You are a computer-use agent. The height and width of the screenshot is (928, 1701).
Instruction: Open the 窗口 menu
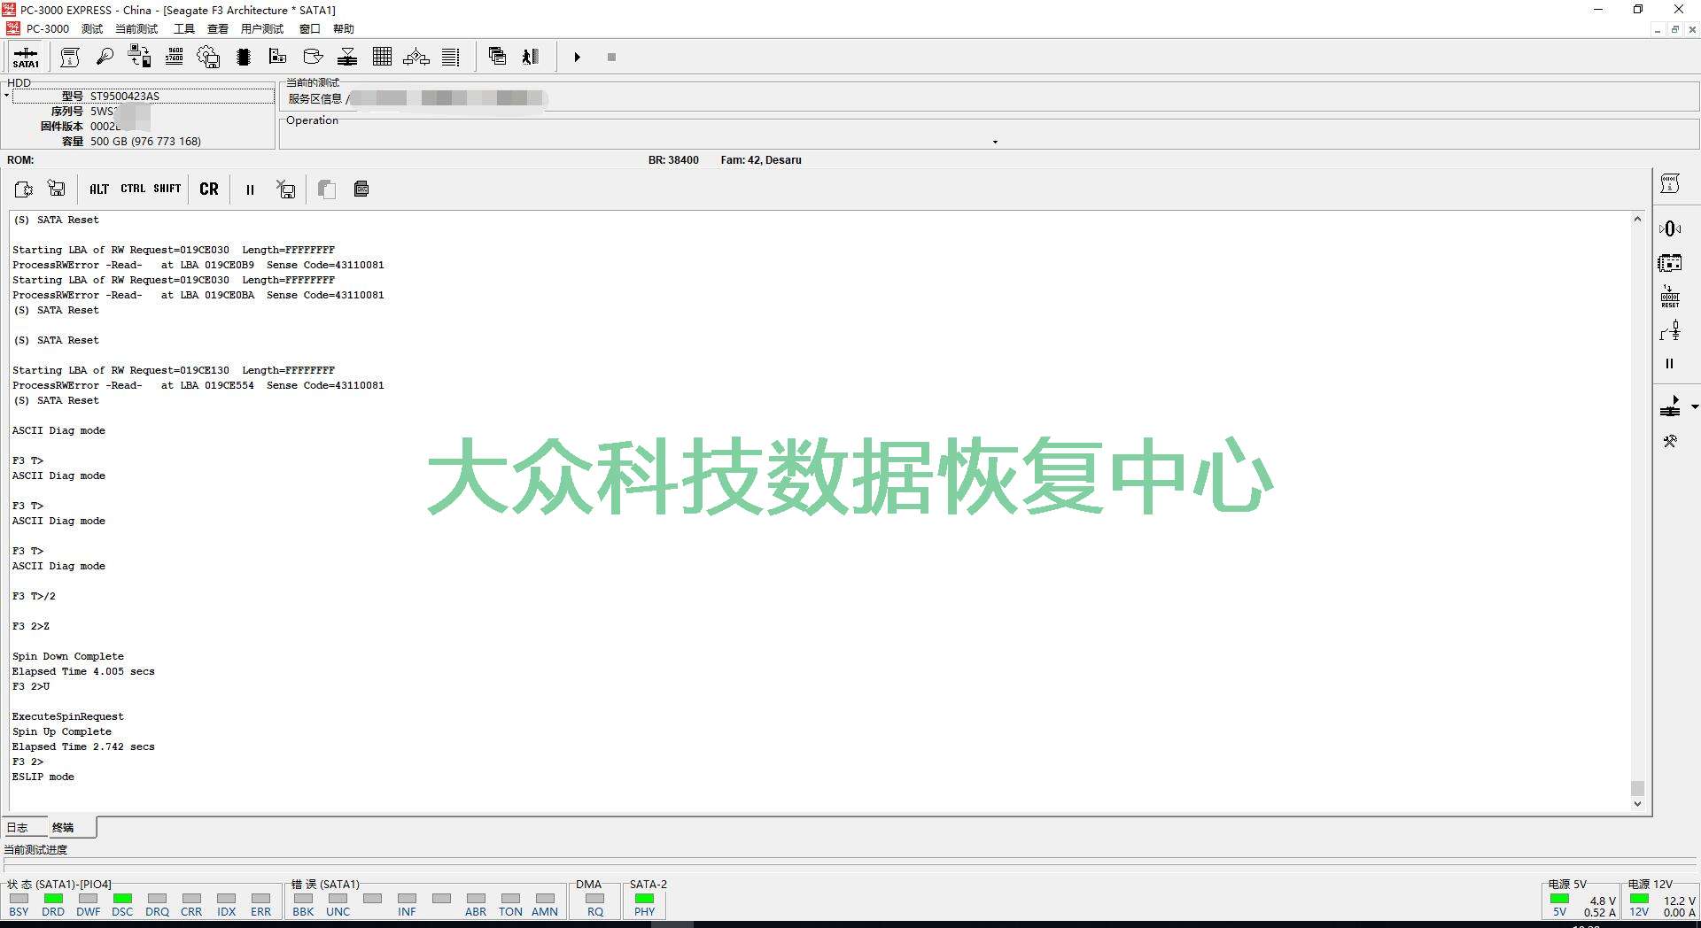click(x=309, y=29)
